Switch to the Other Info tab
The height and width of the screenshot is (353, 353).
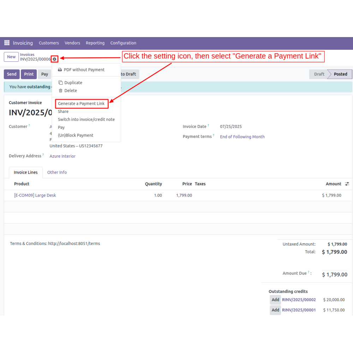click(57, 172)
